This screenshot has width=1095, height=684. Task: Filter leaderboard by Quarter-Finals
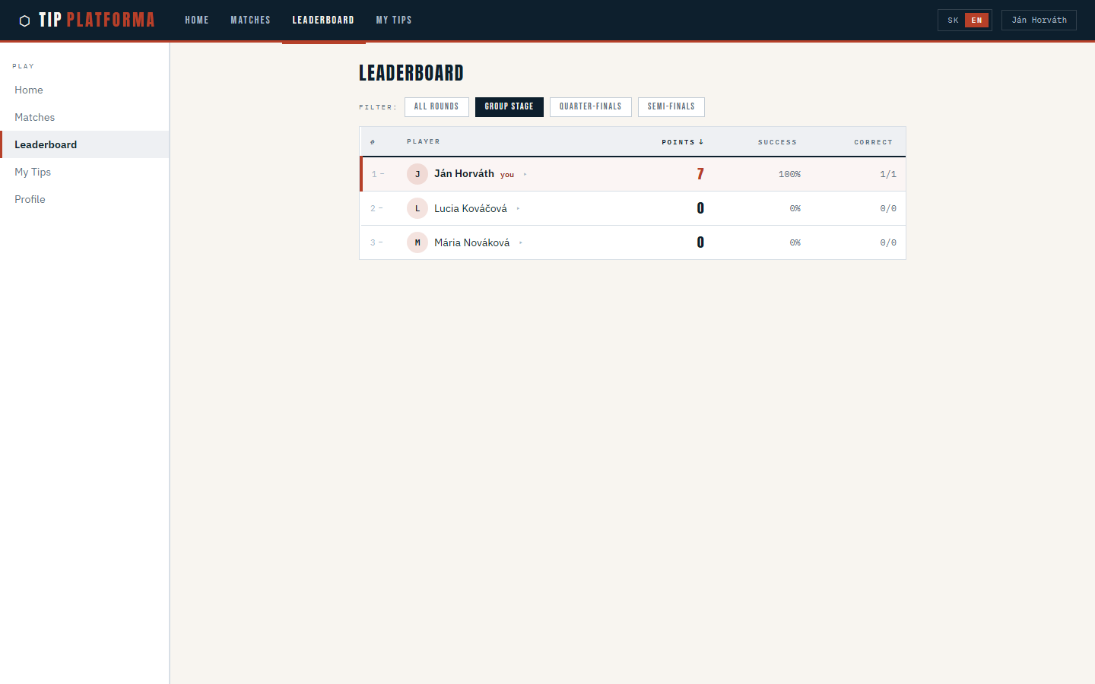pyautogui.click(x=590, y=107)
